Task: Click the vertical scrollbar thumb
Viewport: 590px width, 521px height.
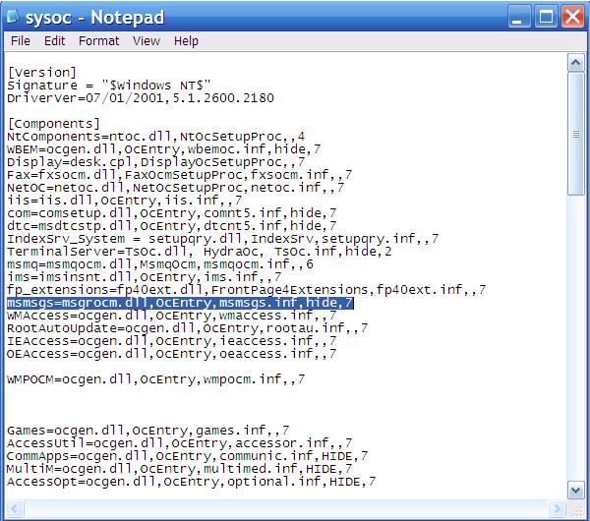Action: tap(575, 134)
